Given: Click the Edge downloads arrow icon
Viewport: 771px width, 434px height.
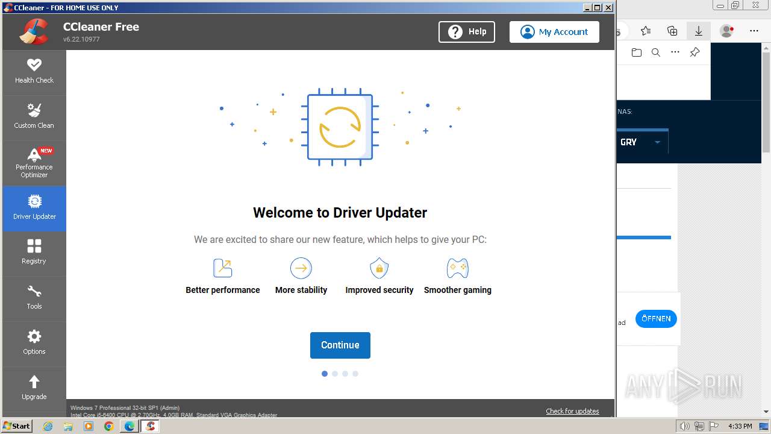Looking at the screenshot, I should (x=699, y=31).
